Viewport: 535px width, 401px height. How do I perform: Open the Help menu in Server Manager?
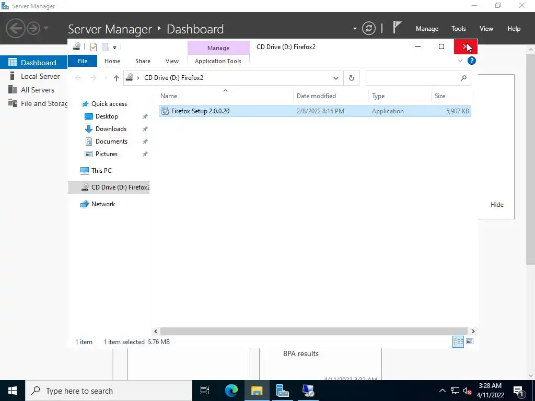click(514, 29)
